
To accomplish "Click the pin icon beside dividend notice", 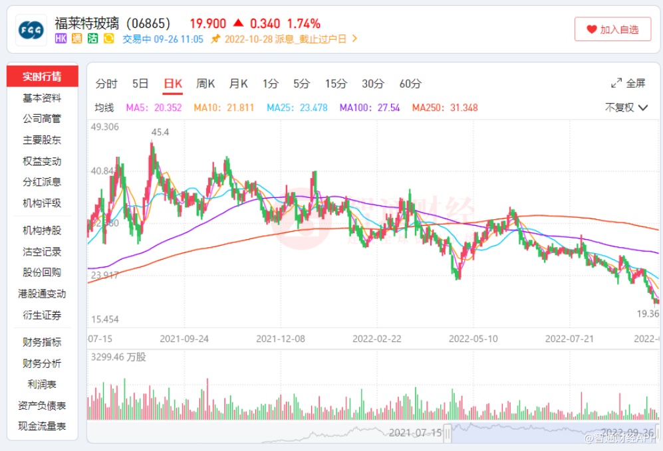I will click(215, 39).
